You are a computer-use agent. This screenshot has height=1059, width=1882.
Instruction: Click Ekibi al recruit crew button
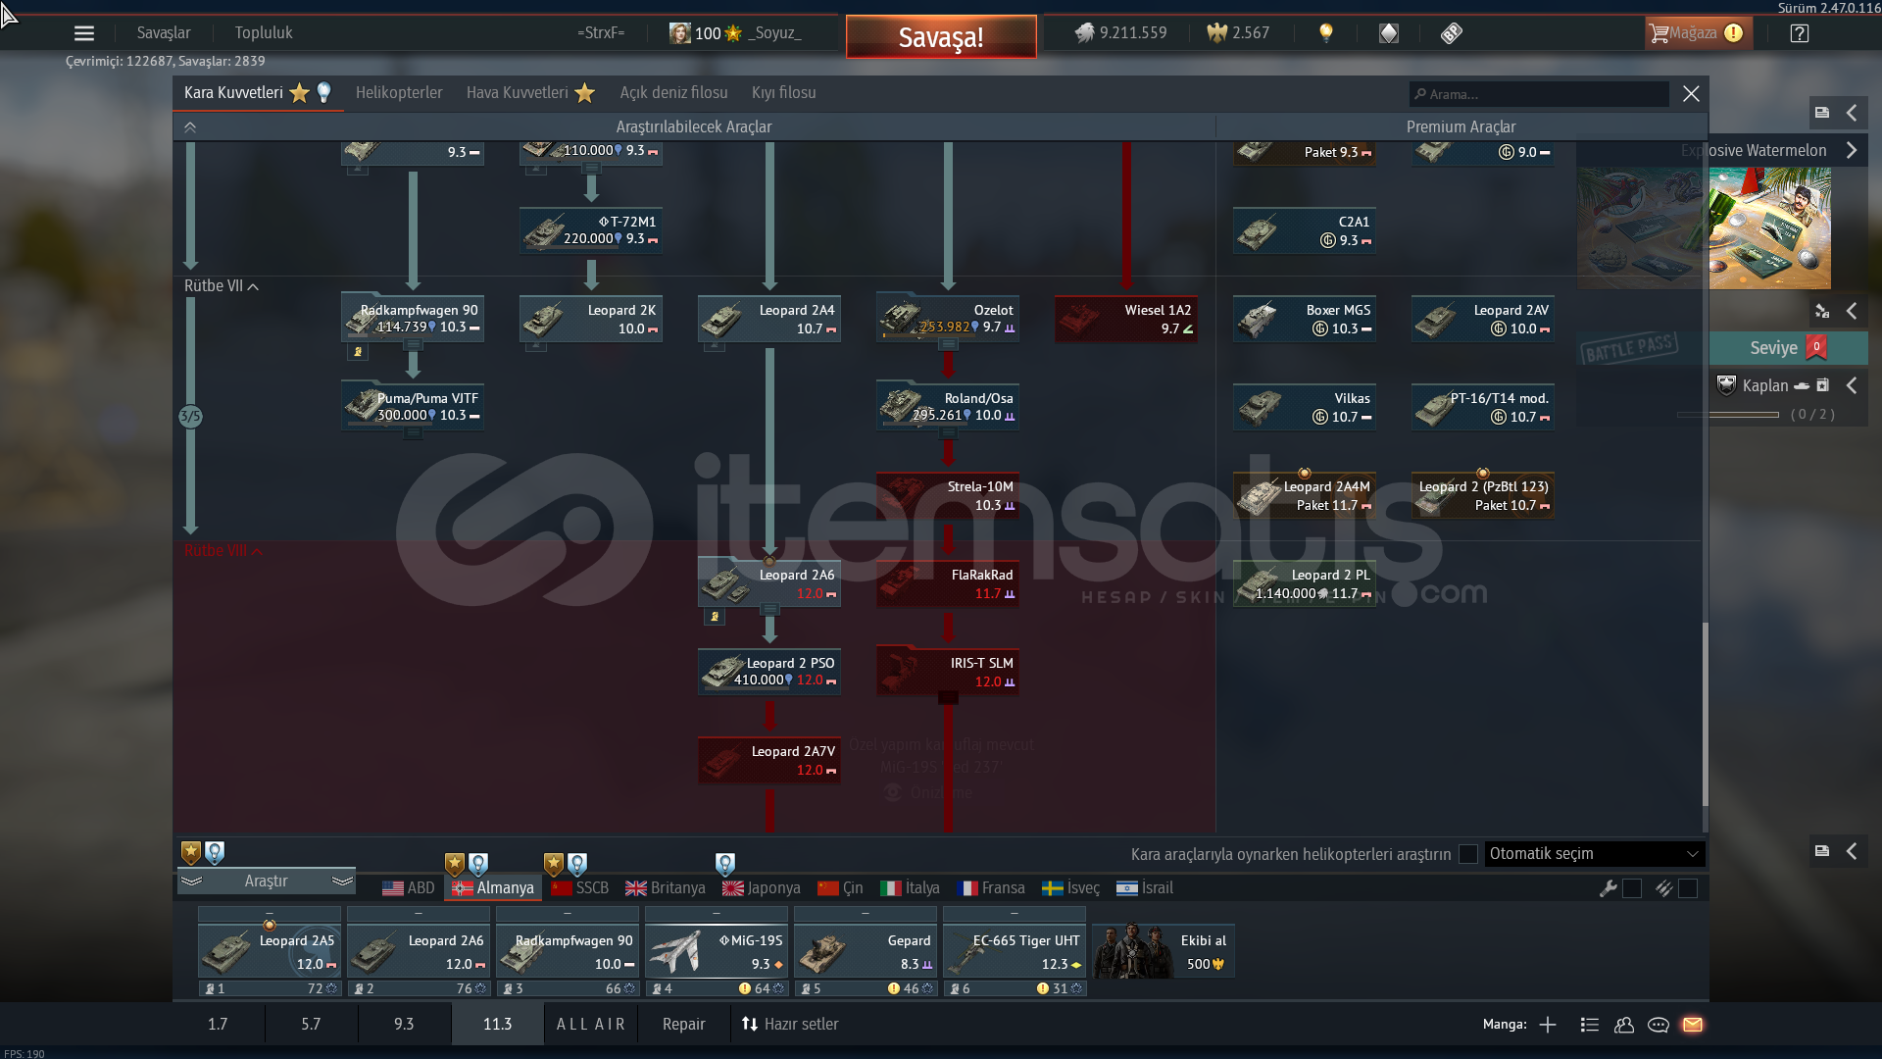pos(1164,951)
